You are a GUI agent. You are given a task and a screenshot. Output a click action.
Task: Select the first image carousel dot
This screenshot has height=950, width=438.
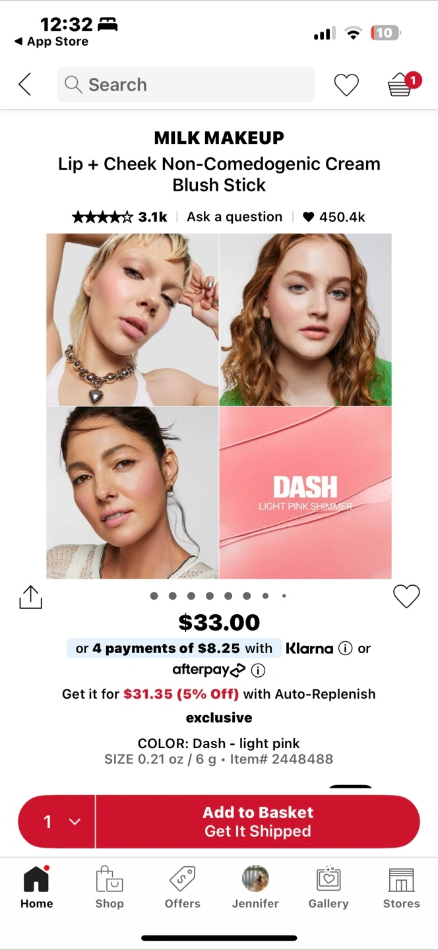(154, 596)
